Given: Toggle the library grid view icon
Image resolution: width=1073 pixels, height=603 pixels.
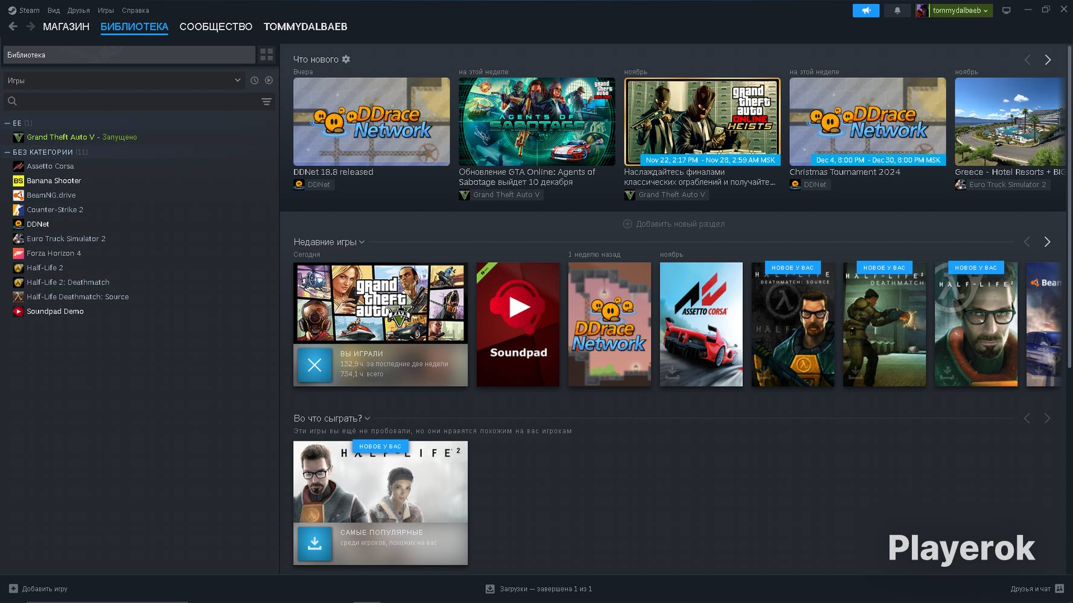Looking at the screenshot, I should tap(267, 55).
